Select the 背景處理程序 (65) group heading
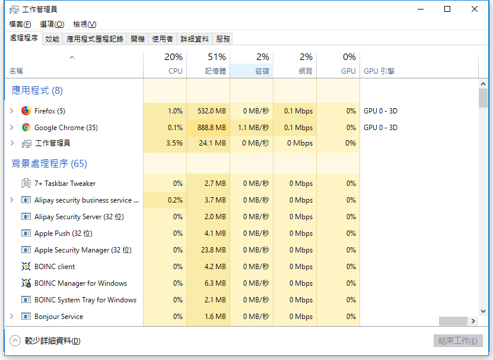Image resolution: width=493 pixels, height=360 pixels. 49,164
